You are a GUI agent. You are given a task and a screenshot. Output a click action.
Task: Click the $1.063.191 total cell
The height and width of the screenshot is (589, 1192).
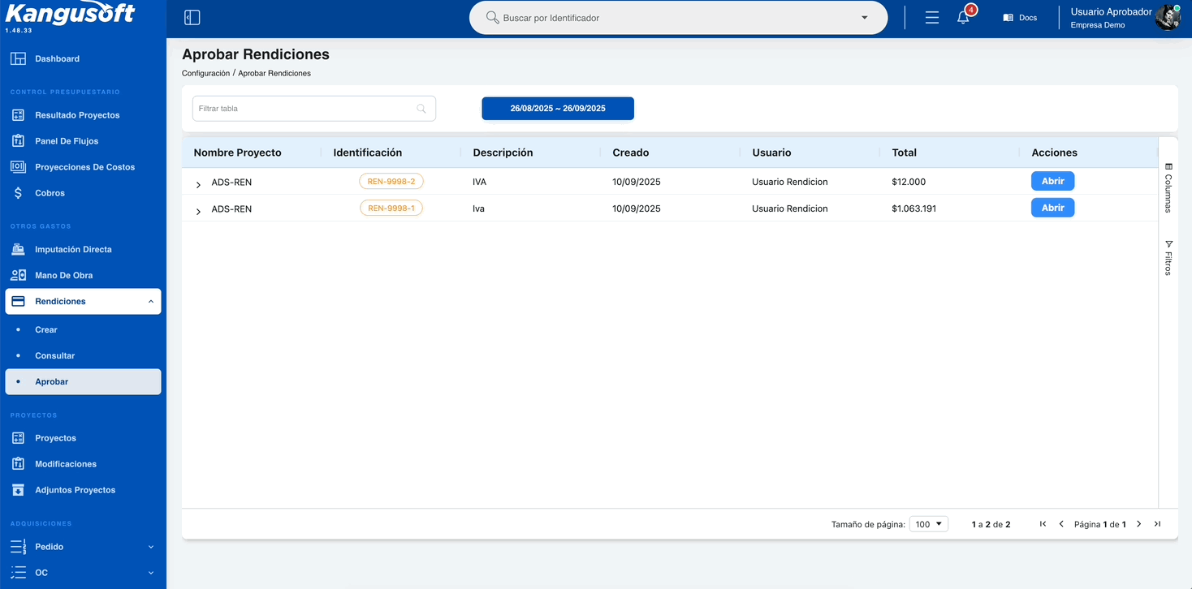coord(914,209)
